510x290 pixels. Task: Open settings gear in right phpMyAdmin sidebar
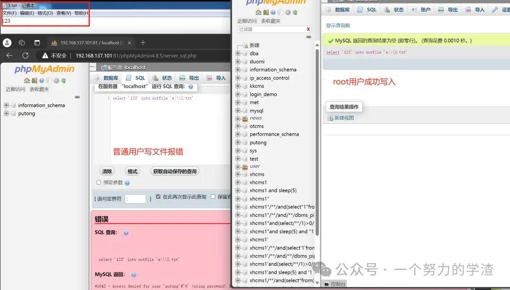point(288,12)
